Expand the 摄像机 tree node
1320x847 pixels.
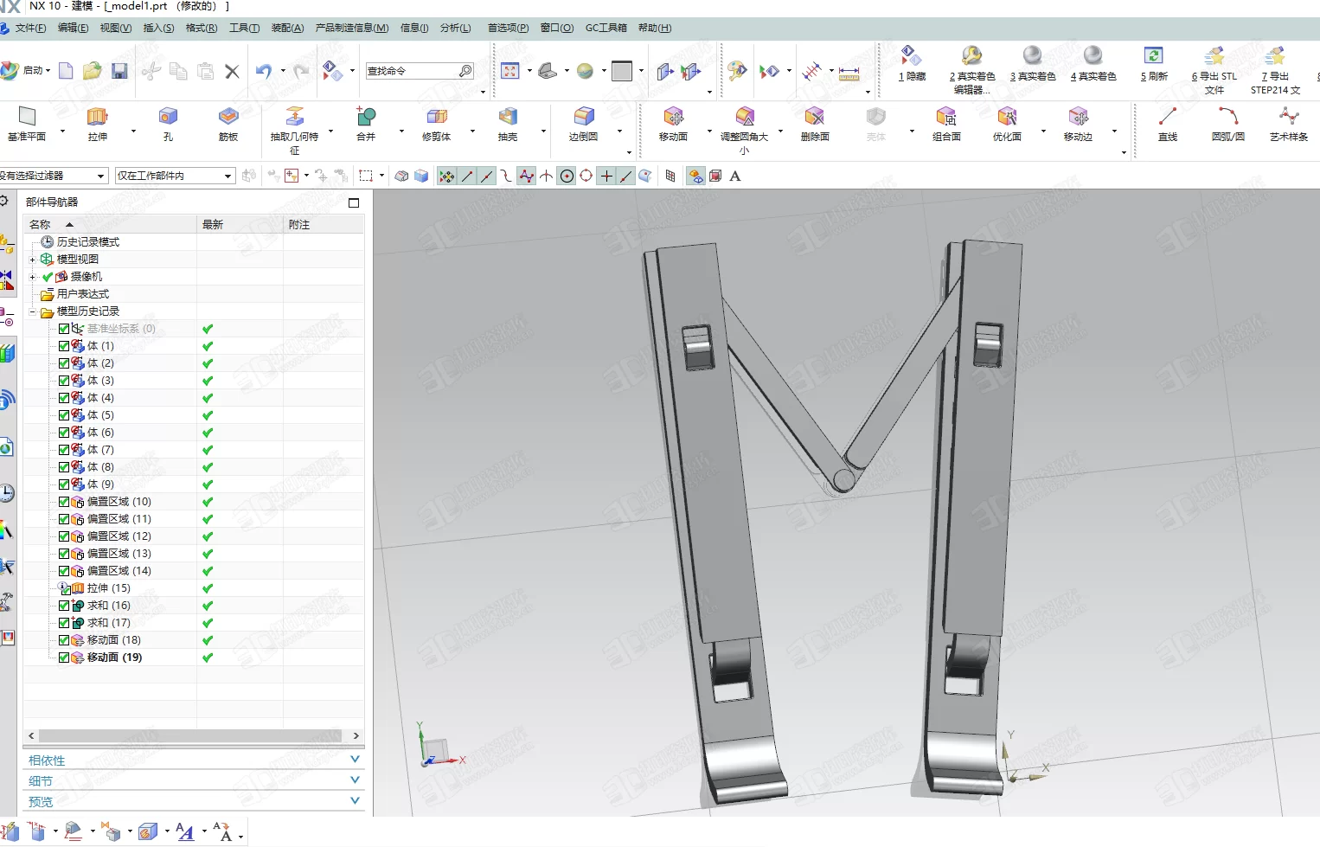pyautogui.click(x=33, y=277)
